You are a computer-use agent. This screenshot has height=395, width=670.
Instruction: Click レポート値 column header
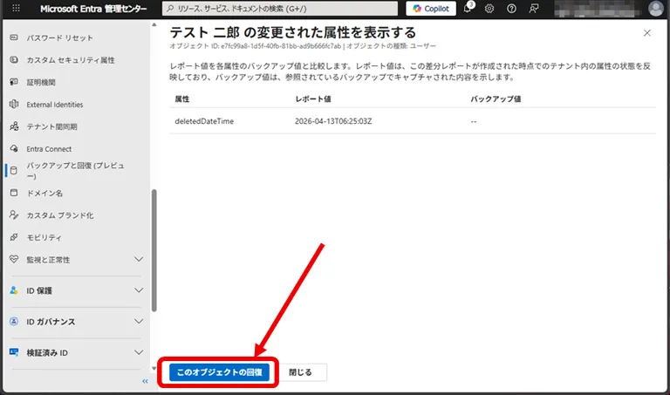313,99
